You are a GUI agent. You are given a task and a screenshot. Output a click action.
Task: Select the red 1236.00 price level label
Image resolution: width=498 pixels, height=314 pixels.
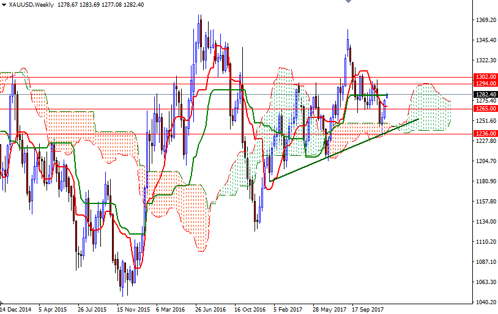coord(485,134)
